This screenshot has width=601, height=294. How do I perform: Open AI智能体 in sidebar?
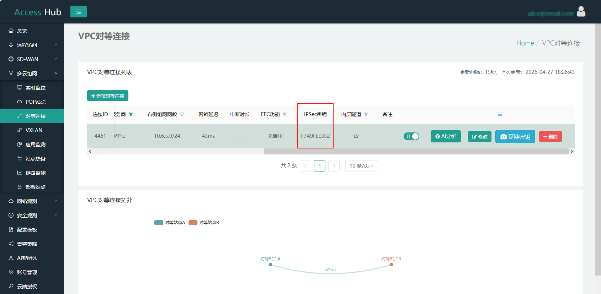pos(32,258)
